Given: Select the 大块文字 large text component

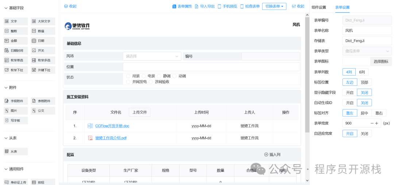Looking at the screenshot, I should (43, 22).
